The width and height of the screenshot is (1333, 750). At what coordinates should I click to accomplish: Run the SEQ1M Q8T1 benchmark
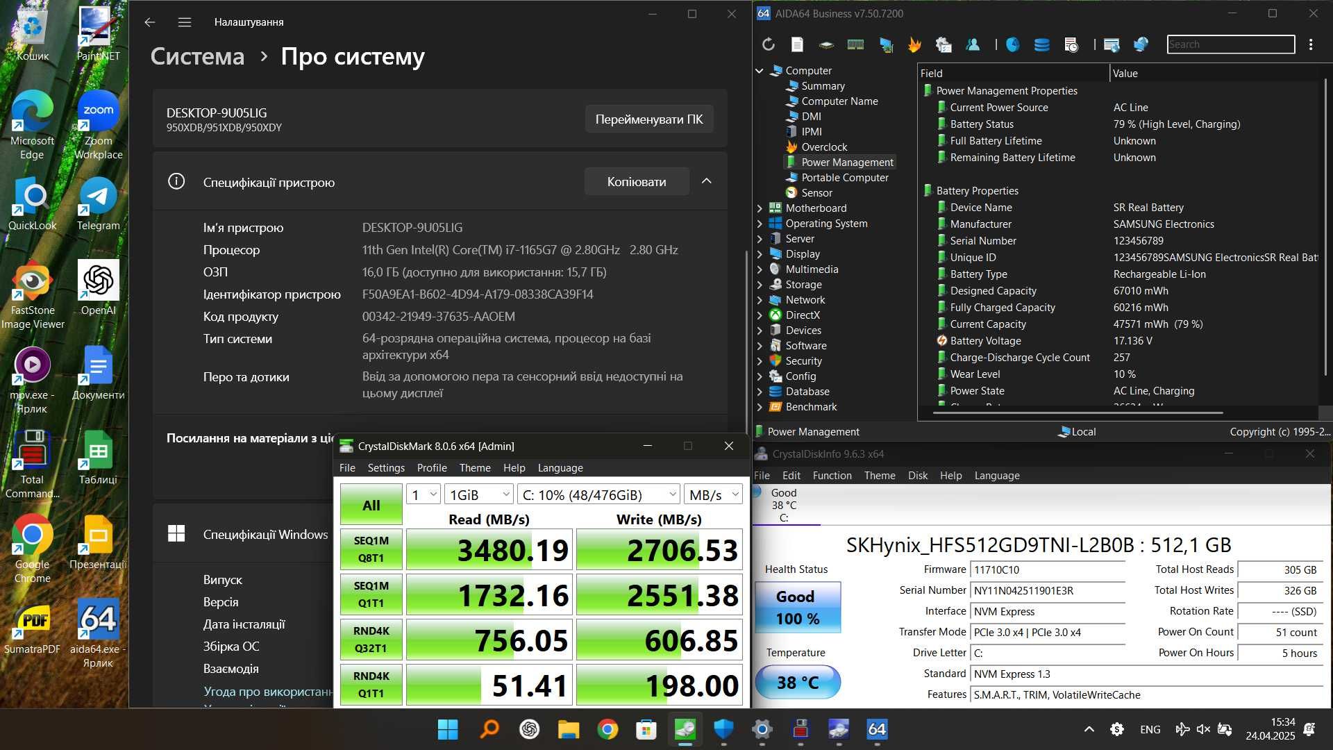(x=371, y=549)
